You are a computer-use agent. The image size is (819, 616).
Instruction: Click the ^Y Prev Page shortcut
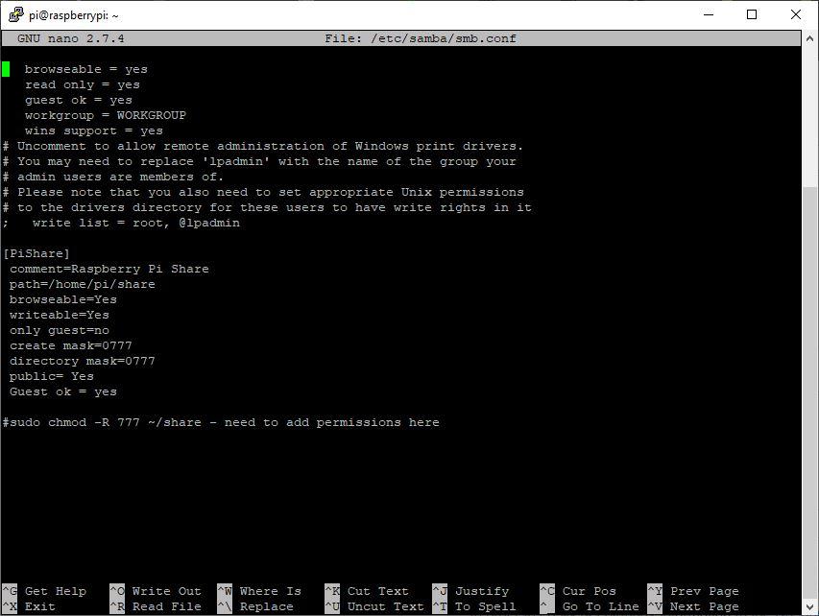693,591
